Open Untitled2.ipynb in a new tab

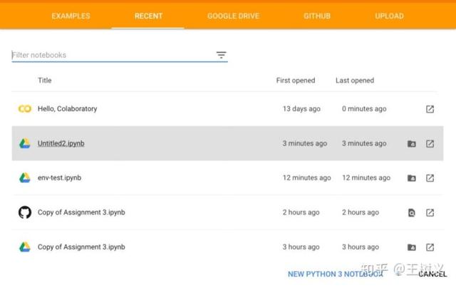430,144
